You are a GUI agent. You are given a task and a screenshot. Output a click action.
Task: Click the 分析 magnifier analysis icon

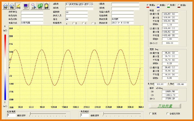pos(34,6)
